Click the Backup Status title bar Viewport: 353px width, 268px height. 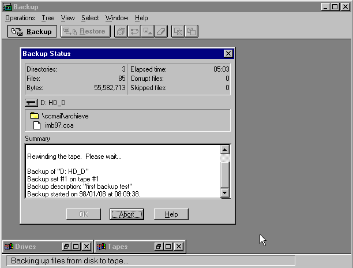(x=127, y=54)
